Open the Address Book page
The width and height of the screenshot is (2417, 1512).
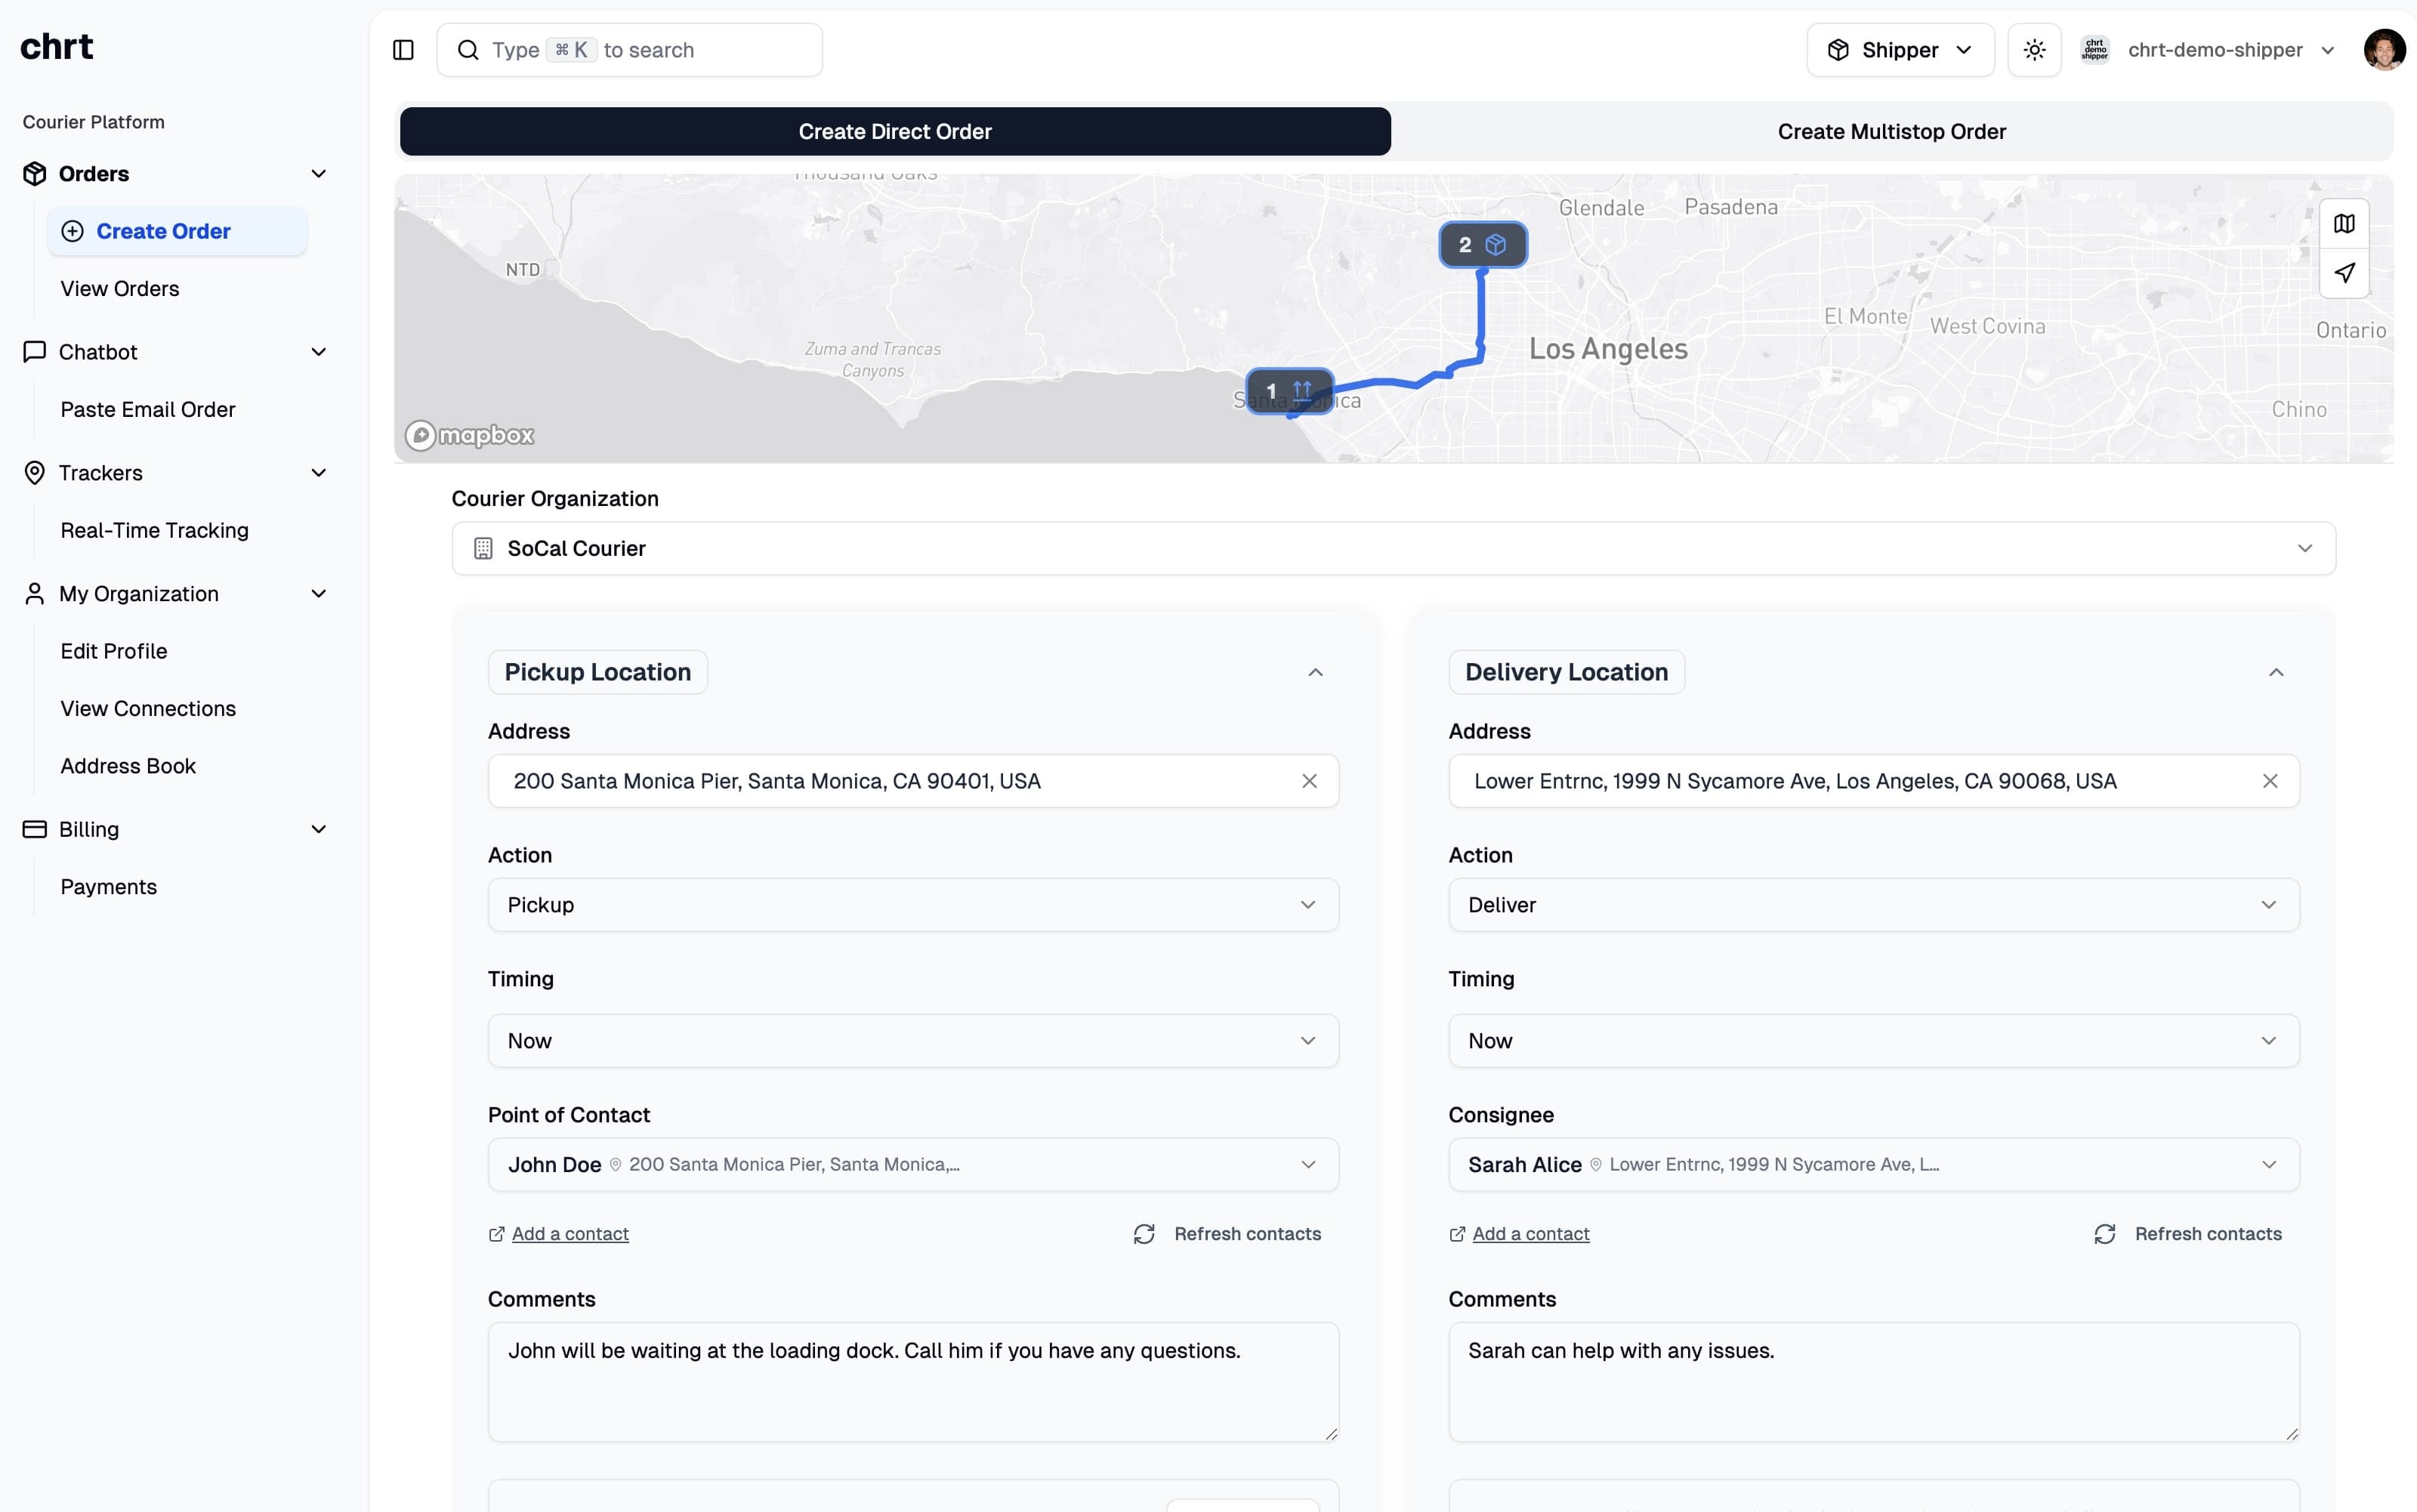(x=128, y=766)
